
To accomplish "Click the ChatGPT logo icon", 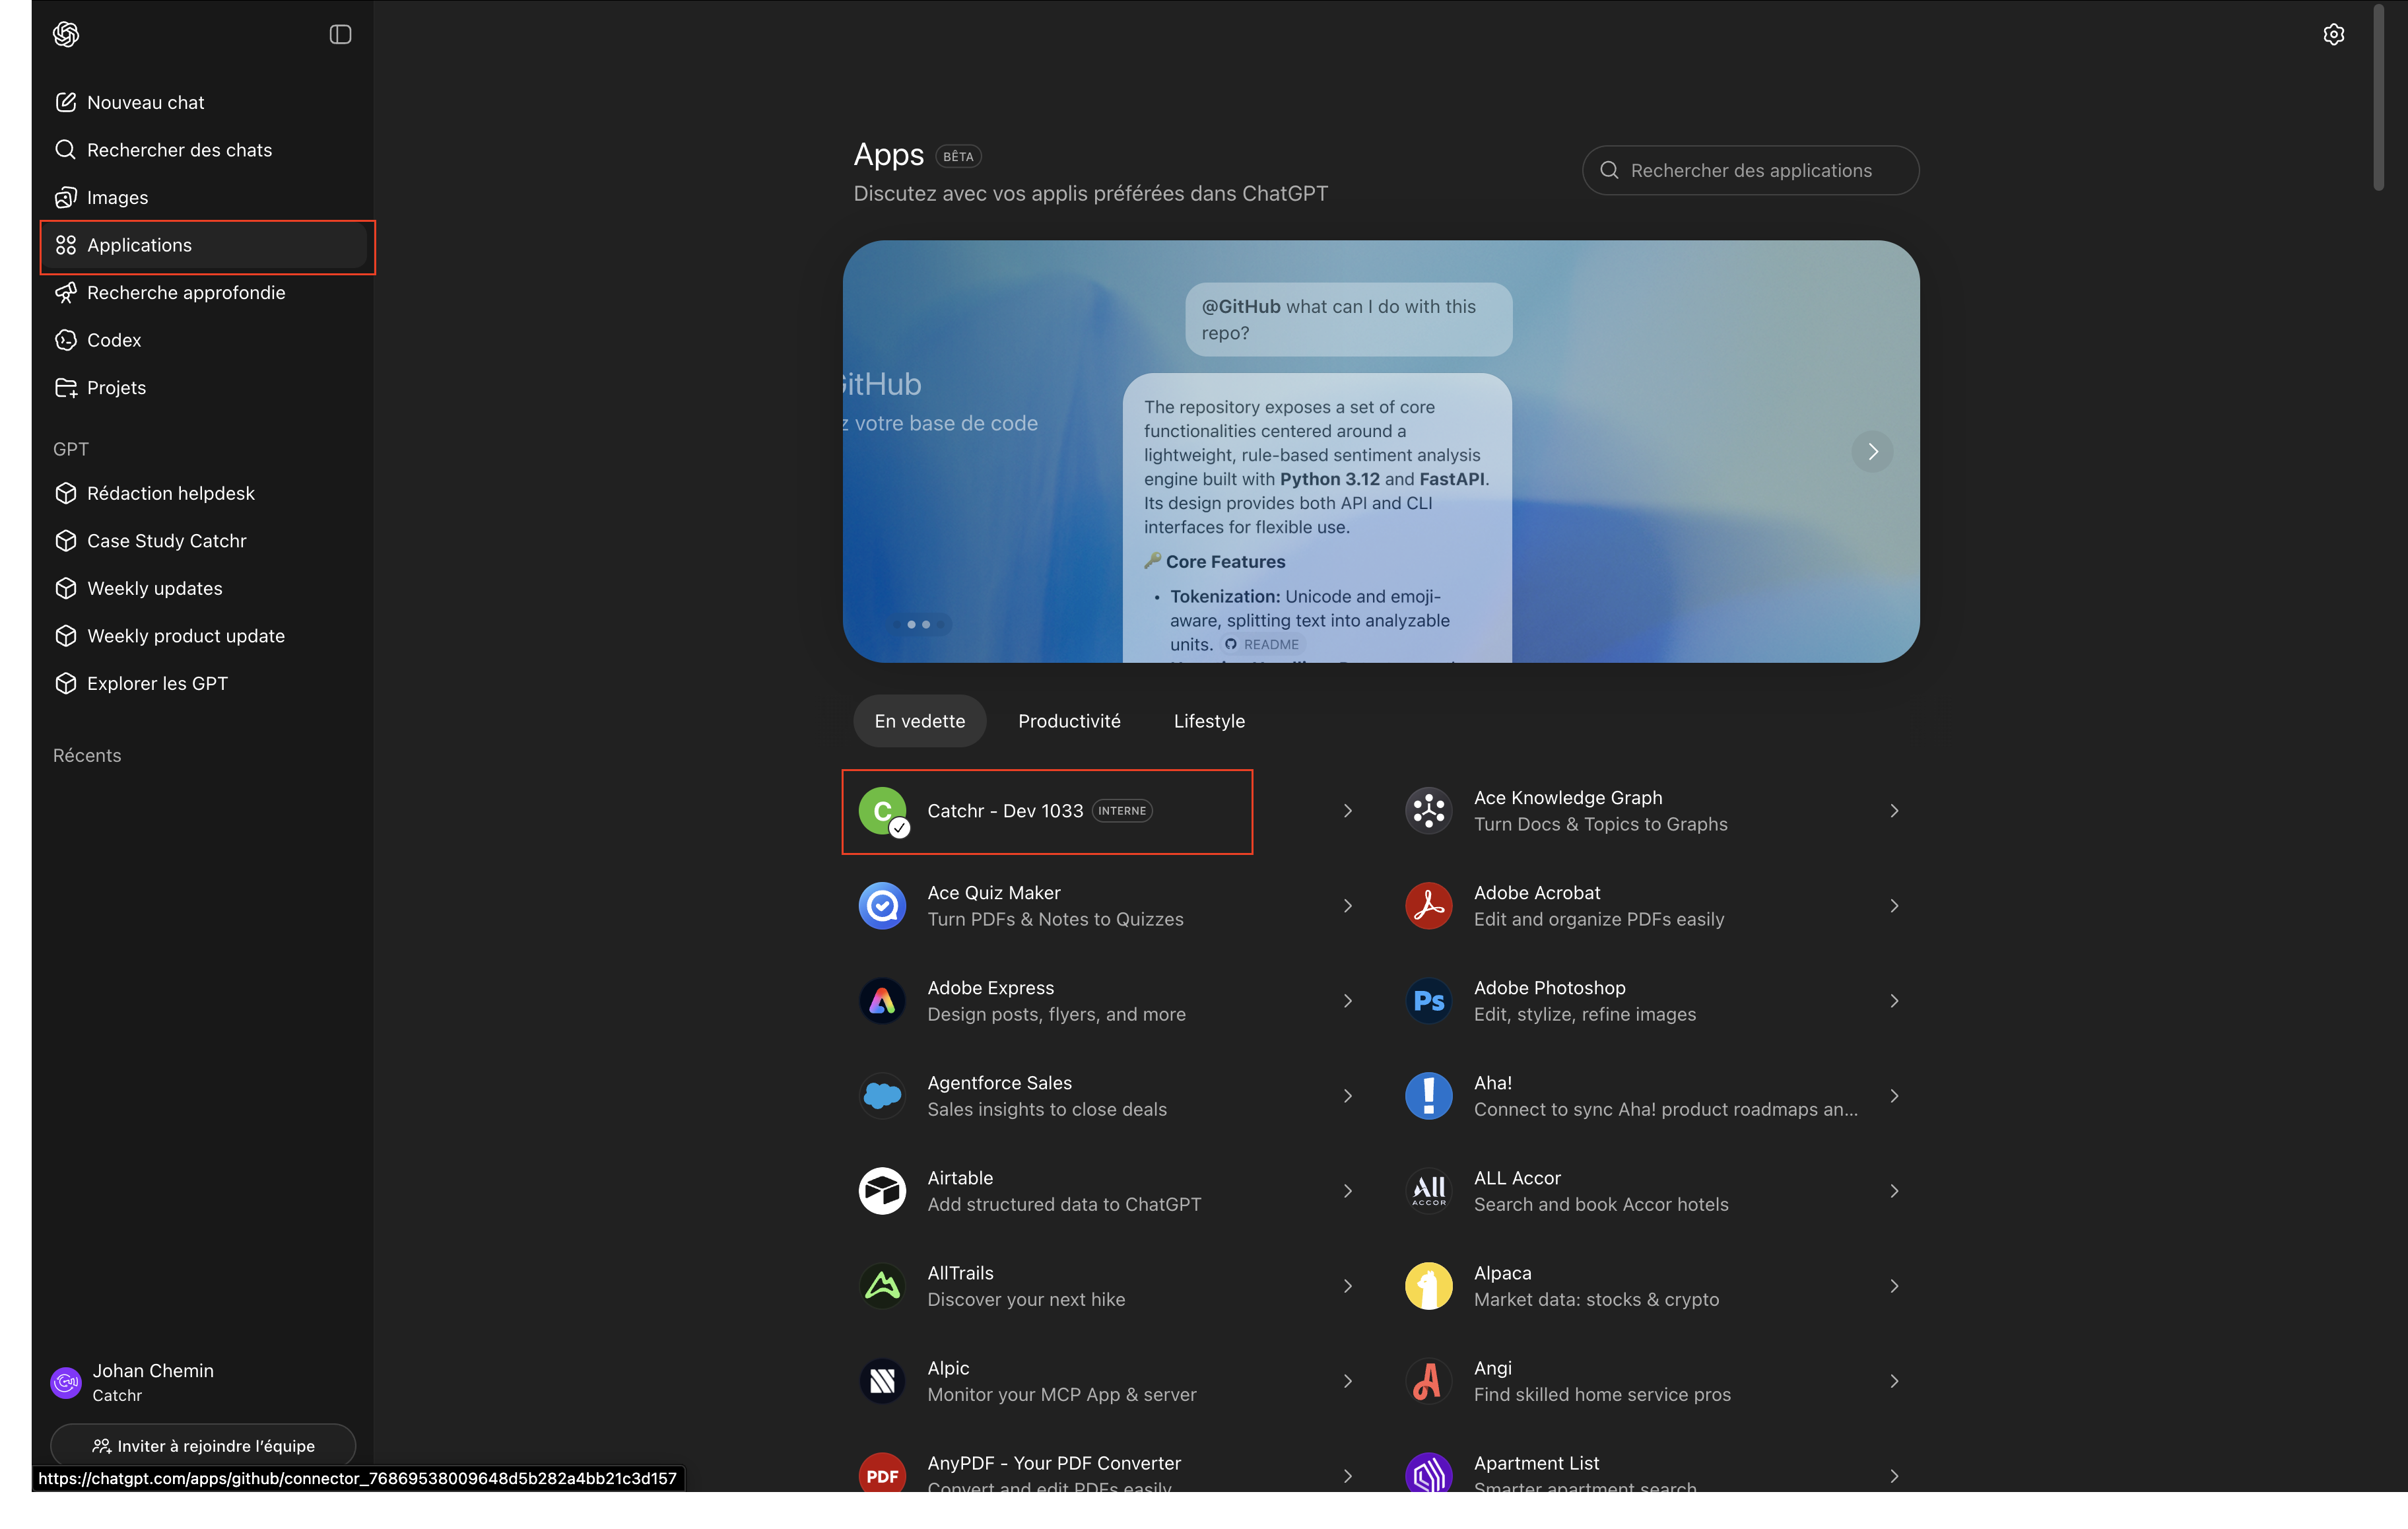I will coord(66,34).
